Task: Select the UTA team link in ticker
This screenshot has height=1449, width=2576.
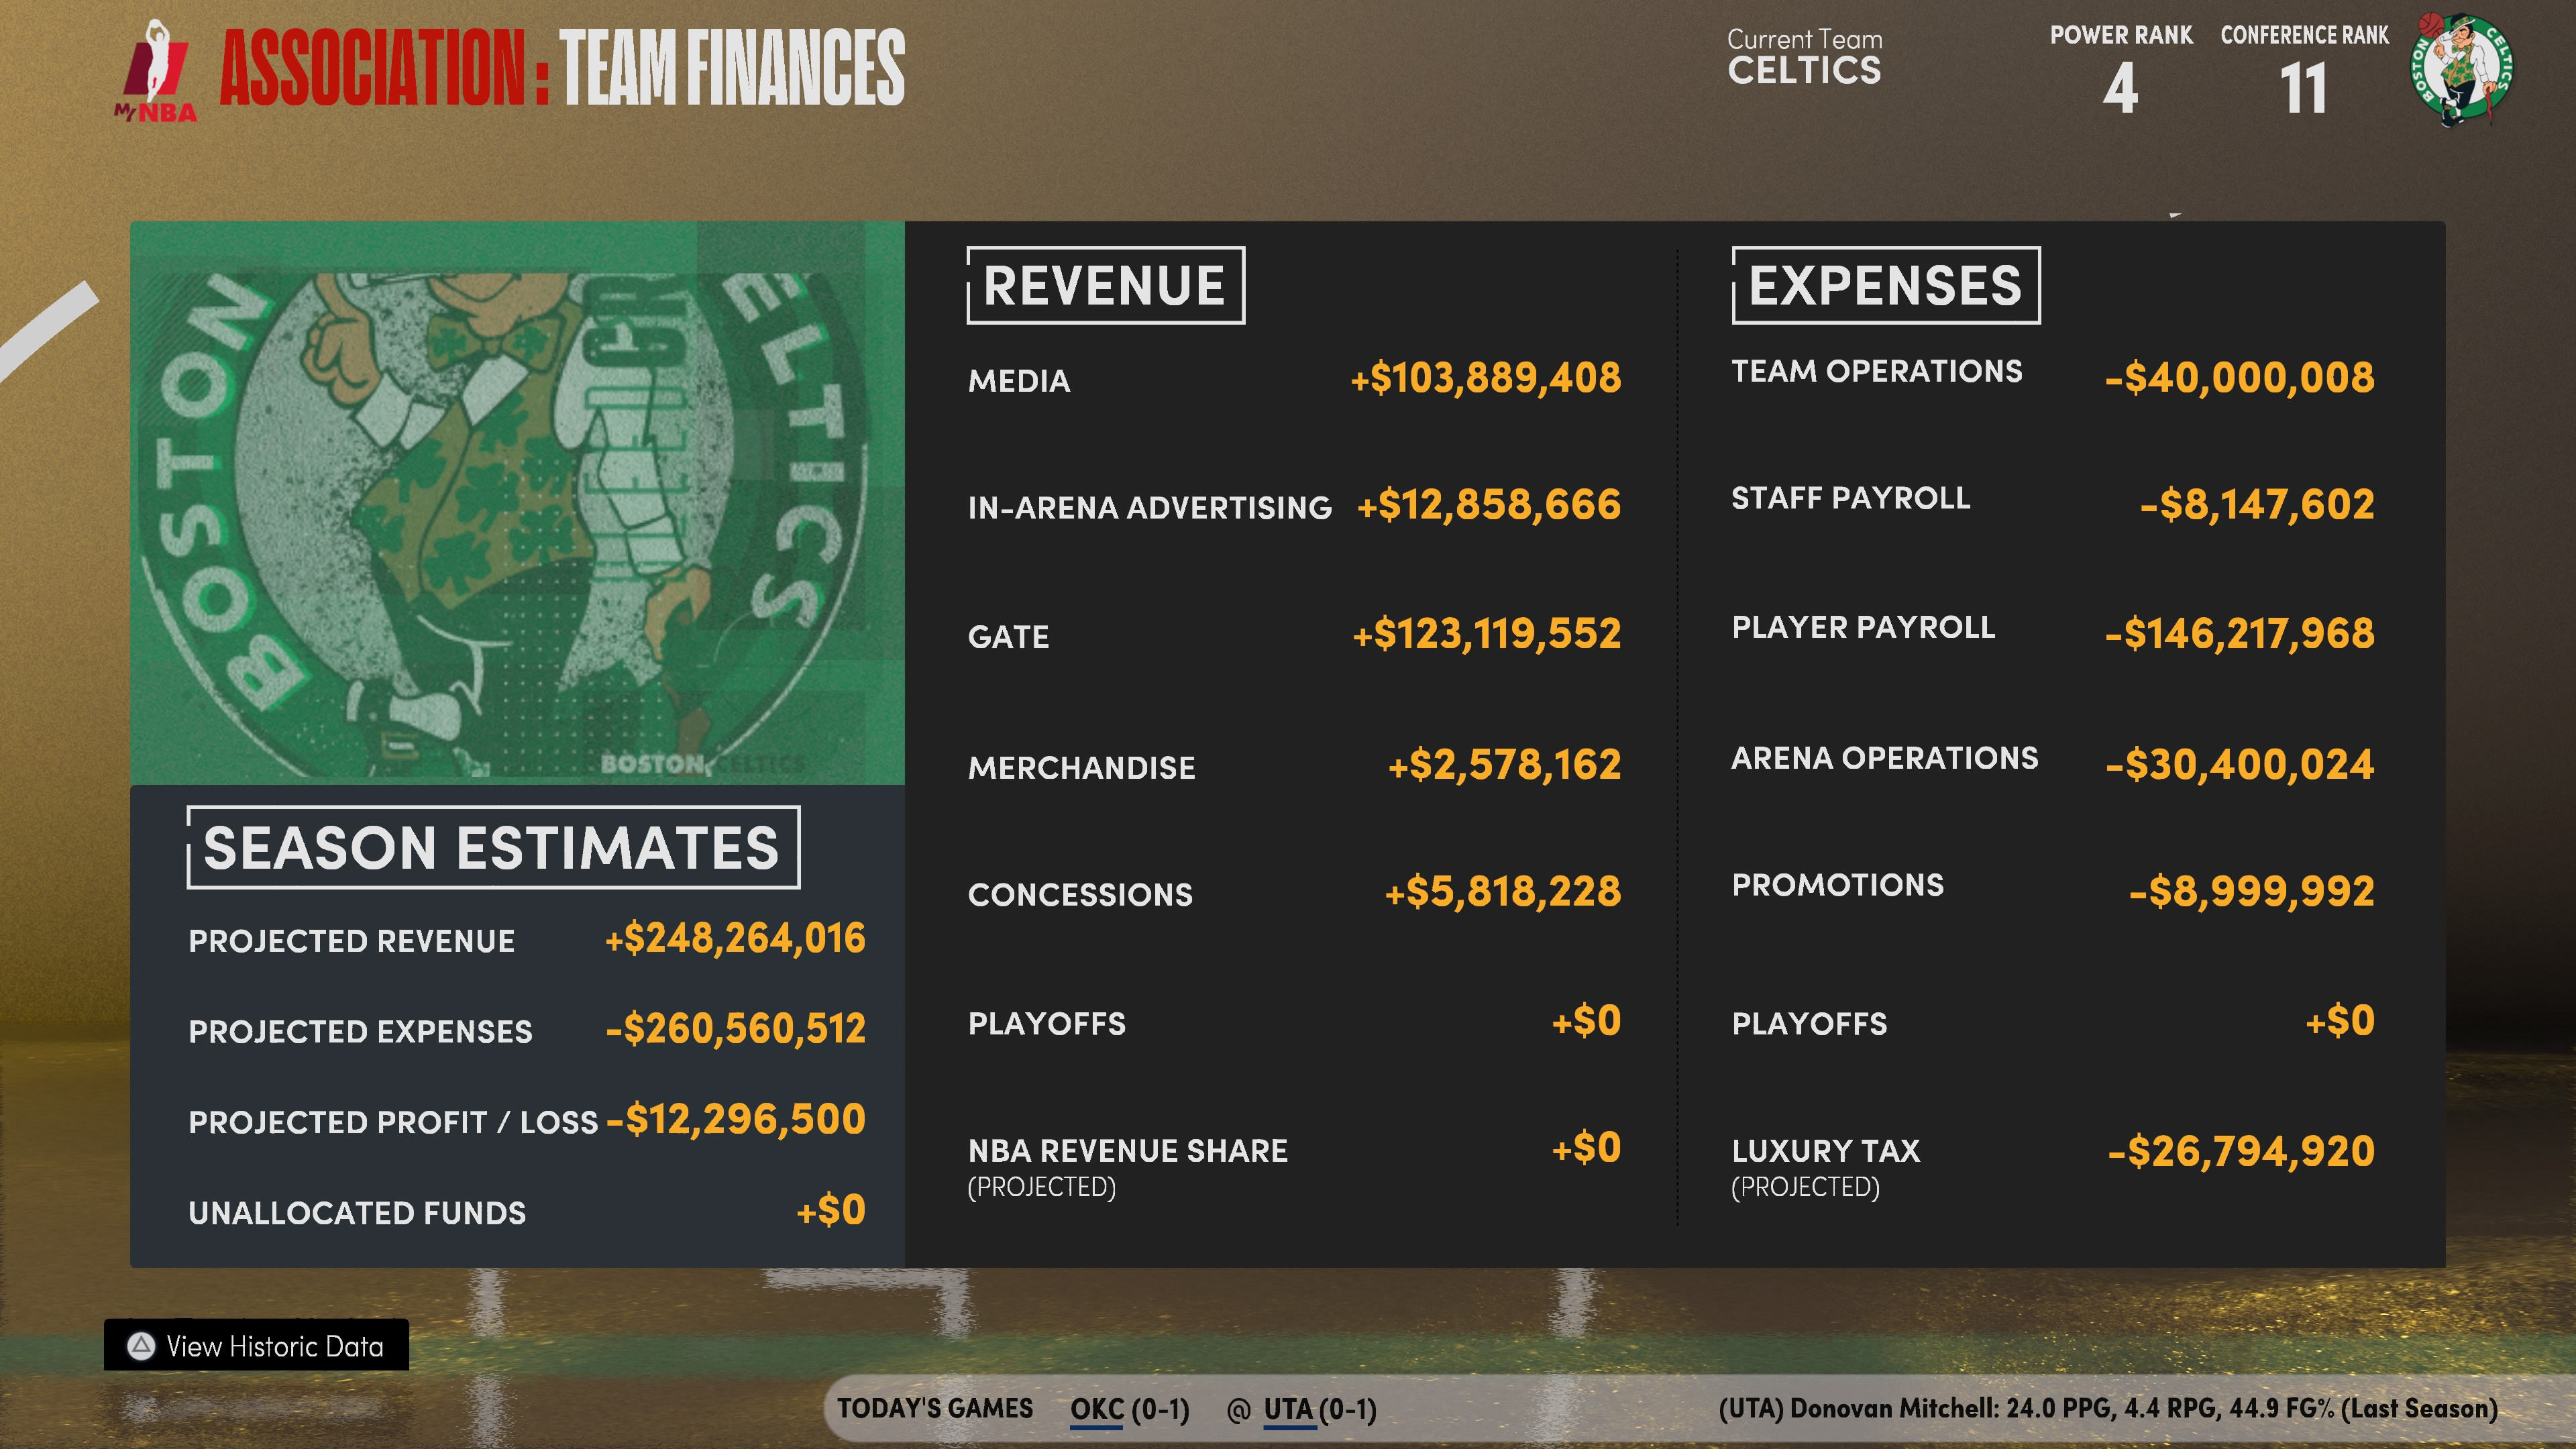Action: pos(1287,1409)
